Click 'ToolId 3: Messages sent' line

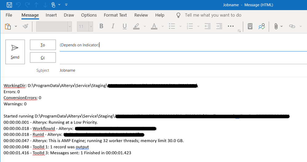[x=67, y=153]
